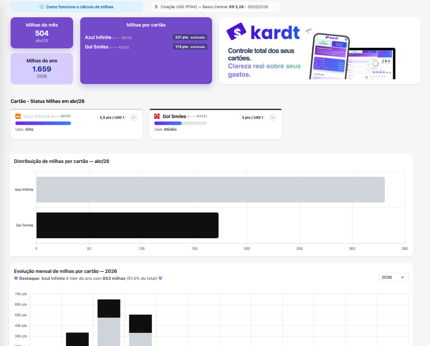Image resolution: width=430 pixels, height=346 pixels.
Task: Click the Azul Infinite usage progress bar
Action: 43,123
